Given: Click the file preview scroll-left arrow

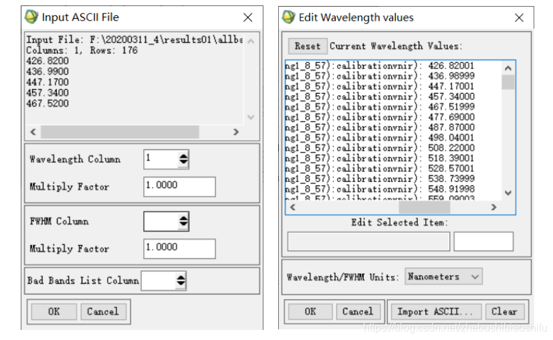Looking at the screenshot, I should click(33, 132).
